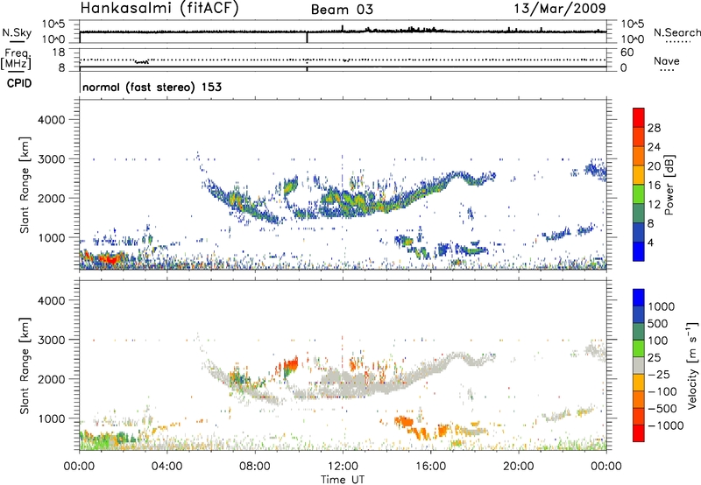Click the N.Search legend label

pos(677,32)
